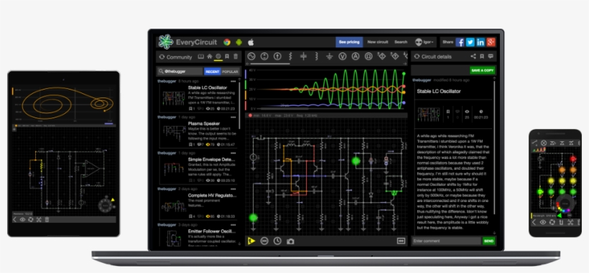Share on LinkedIn
Viewport: 589px width, 273px height.
pos(481,42)
